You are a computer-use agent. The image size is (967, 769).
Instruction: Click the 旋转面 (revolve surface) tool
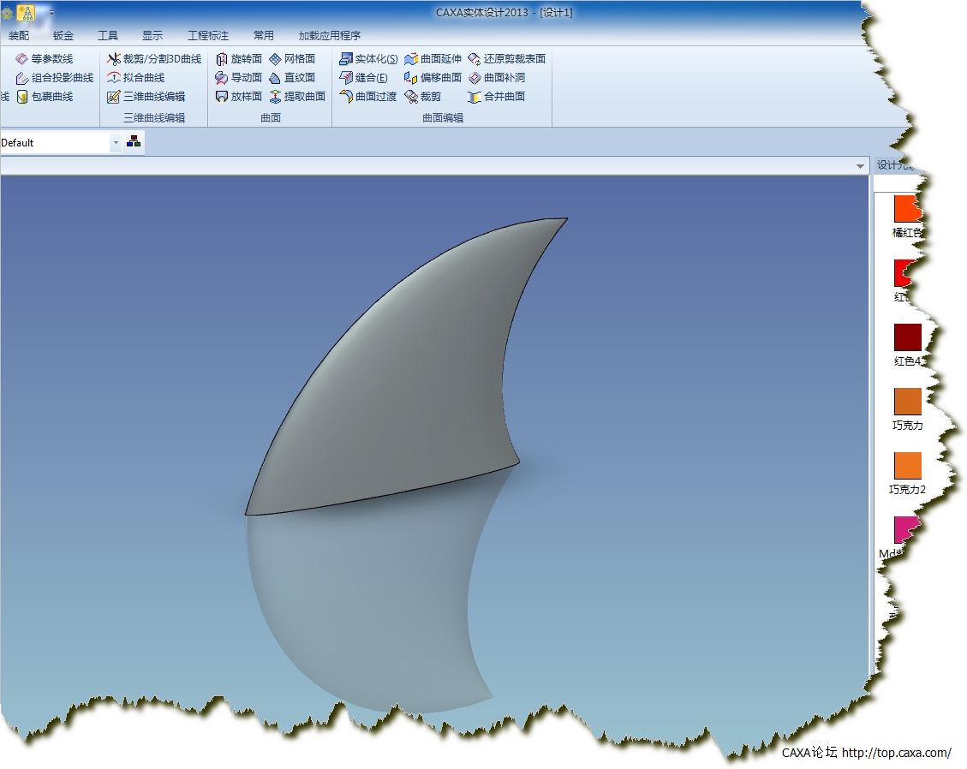(x=239, y=59)
